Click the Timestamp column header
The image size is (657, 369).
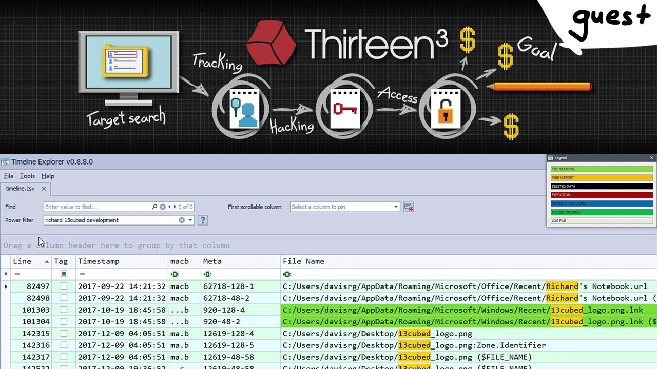tap(122, 261)
